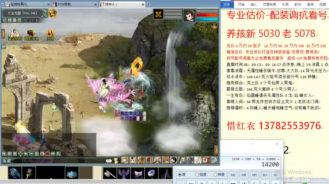Open the 引用 ribbon tab

285,5
